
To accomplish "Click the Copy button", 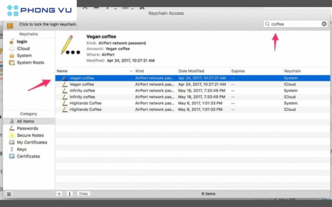I will 83,193.
